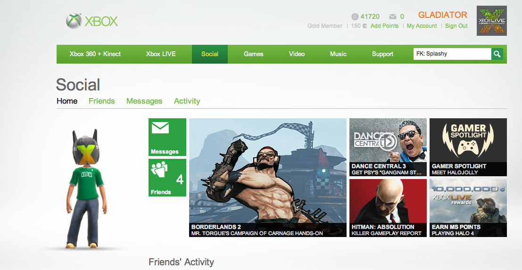Click the 41720 gamerscore value
This screenshot has width=522, height=270.
click(x=370, y=16)
